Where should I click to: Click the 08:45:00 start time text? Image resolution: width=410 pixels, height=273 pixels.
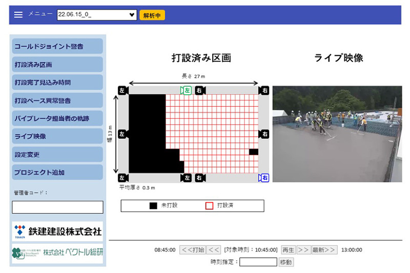[165, 250]
